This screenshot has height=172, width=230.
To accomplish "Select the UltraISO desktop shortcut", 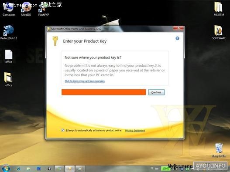I will click(26, 9).
